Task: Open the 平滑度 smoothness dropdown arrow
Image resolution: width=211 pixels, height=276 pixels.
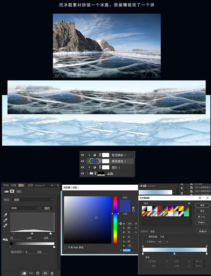Action: pos(165,242)
